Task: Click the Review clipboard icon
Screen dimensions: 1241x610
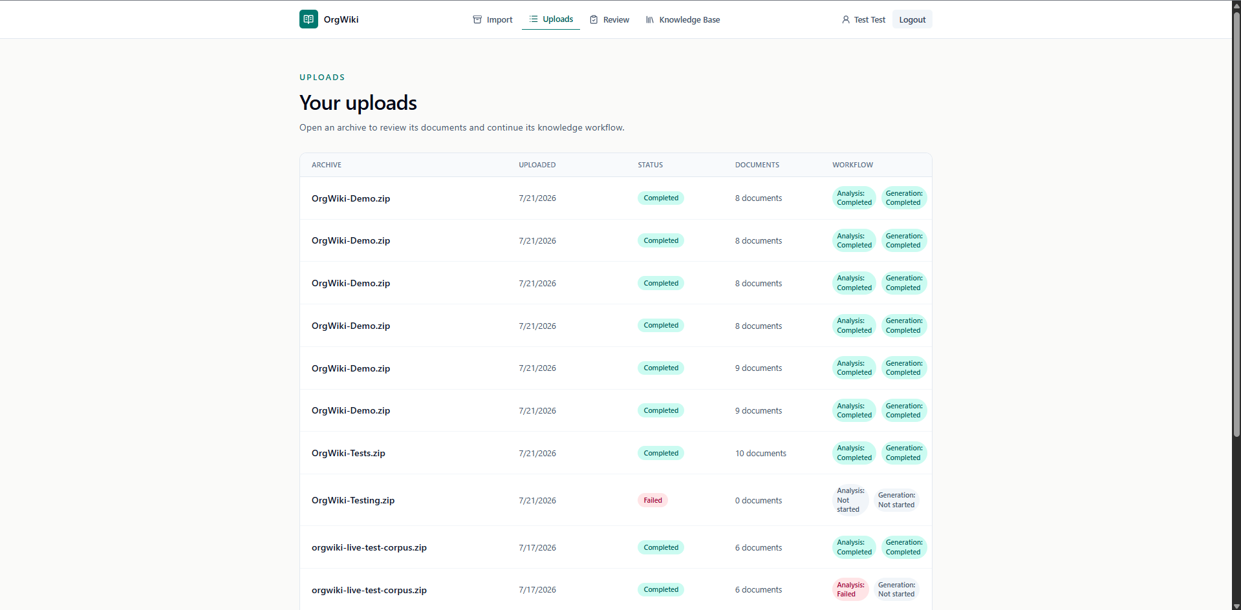Action: [594, 20]
